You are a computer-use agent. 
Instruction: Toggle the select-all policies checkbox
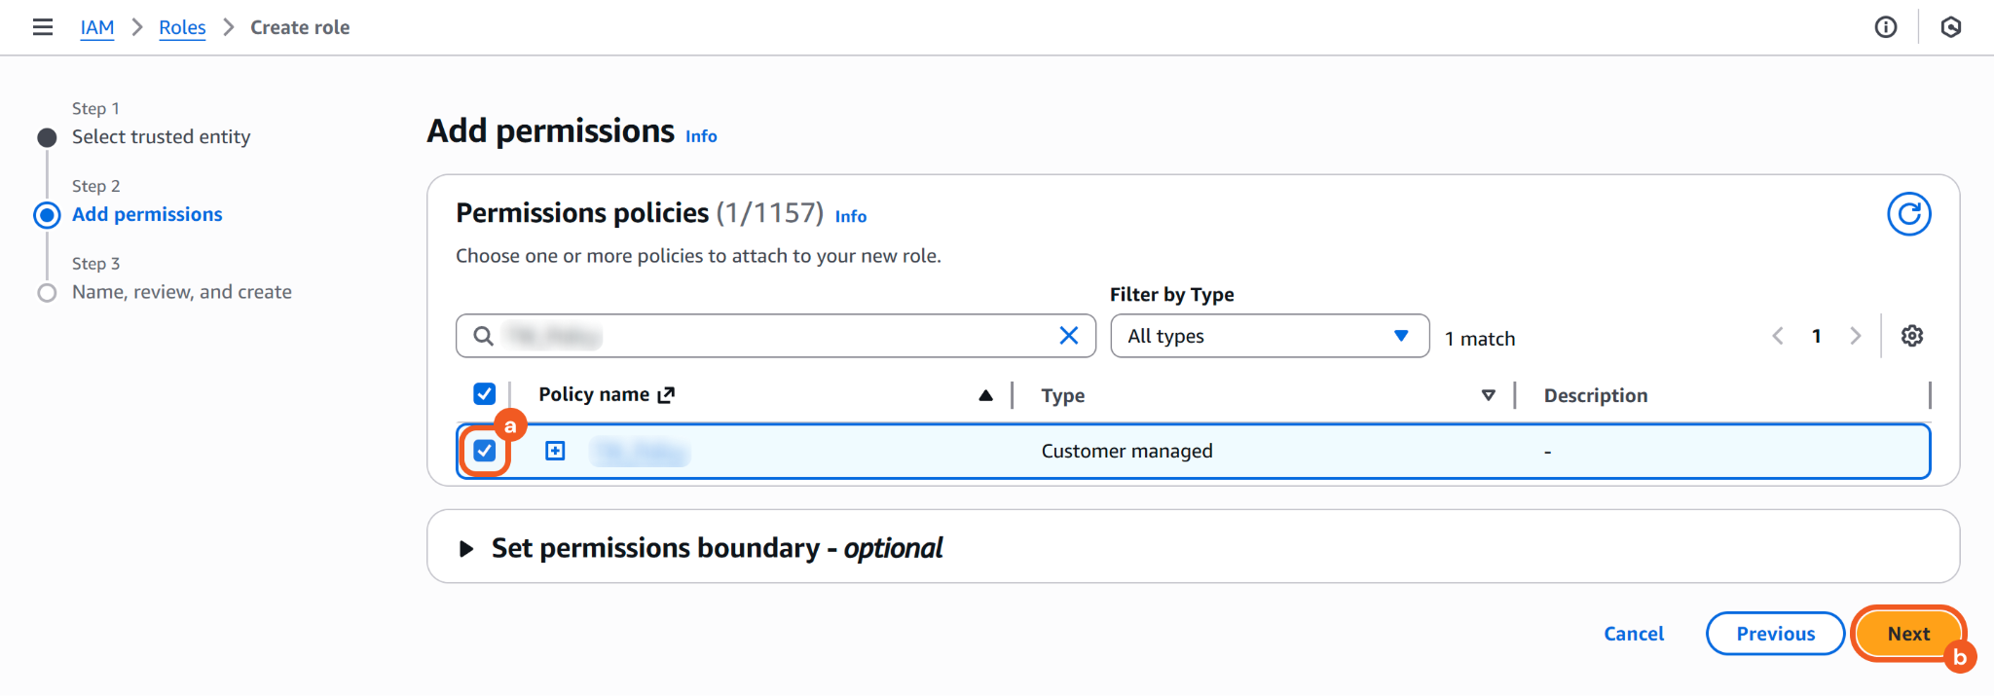[484, 394]
